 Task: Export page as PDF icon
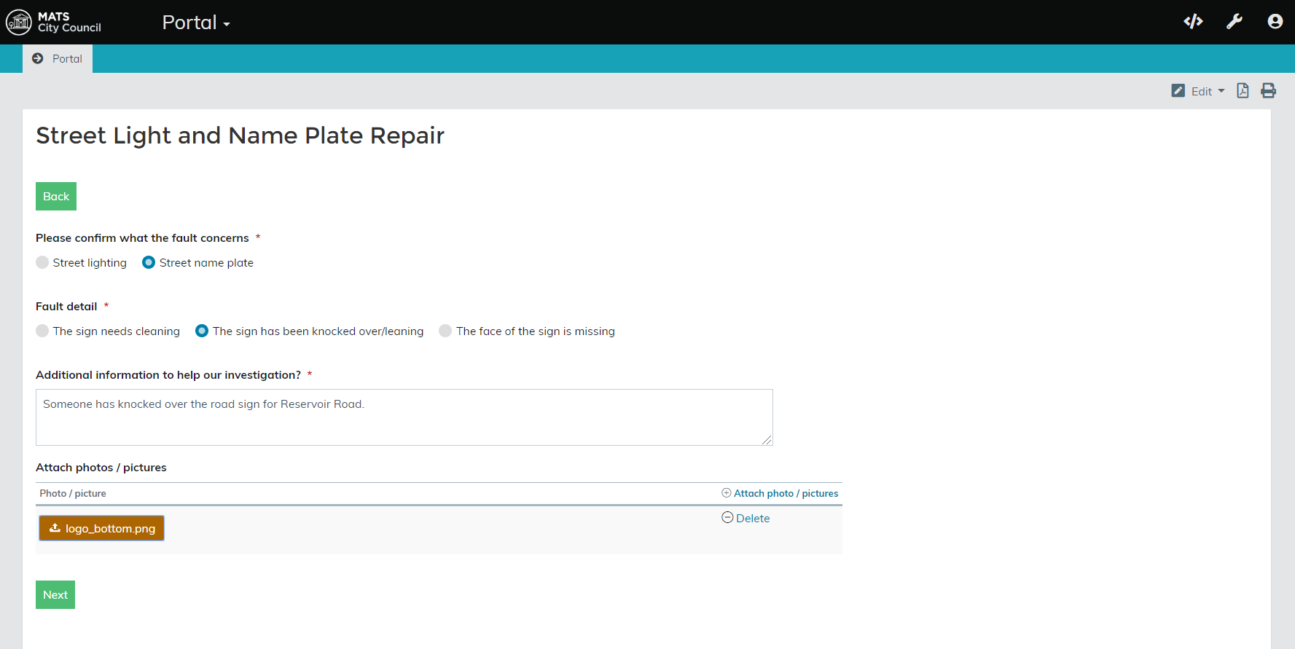point(1243,91)
